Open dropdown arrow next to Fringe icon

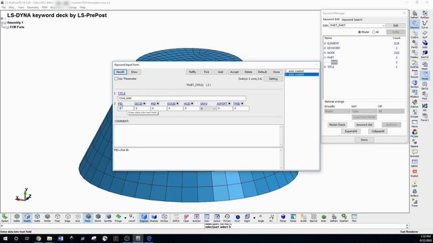[125, 218]
